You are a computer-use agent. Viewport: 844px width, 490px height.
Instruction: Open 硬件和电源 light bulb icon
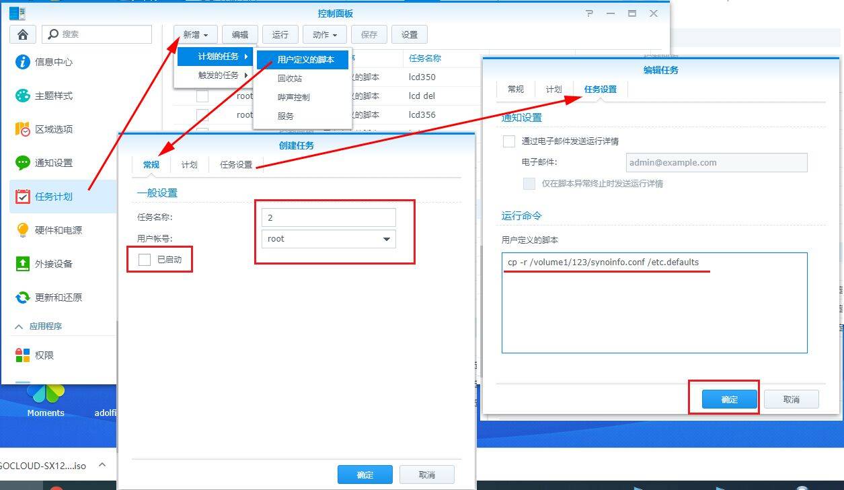pyautogui.click(x=23, y=230)
